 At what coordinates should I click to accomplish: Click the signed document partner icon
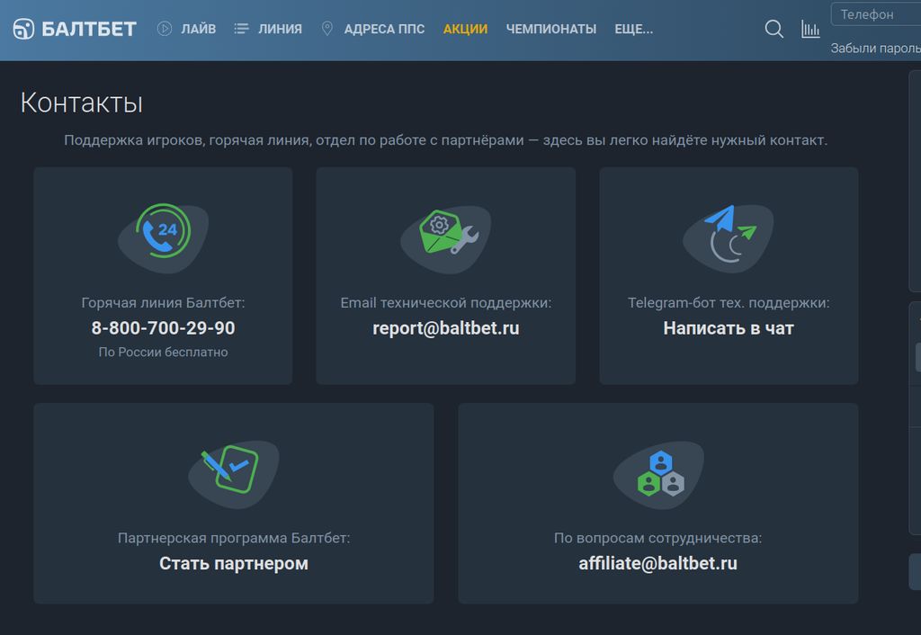click(x=230, y=469)
